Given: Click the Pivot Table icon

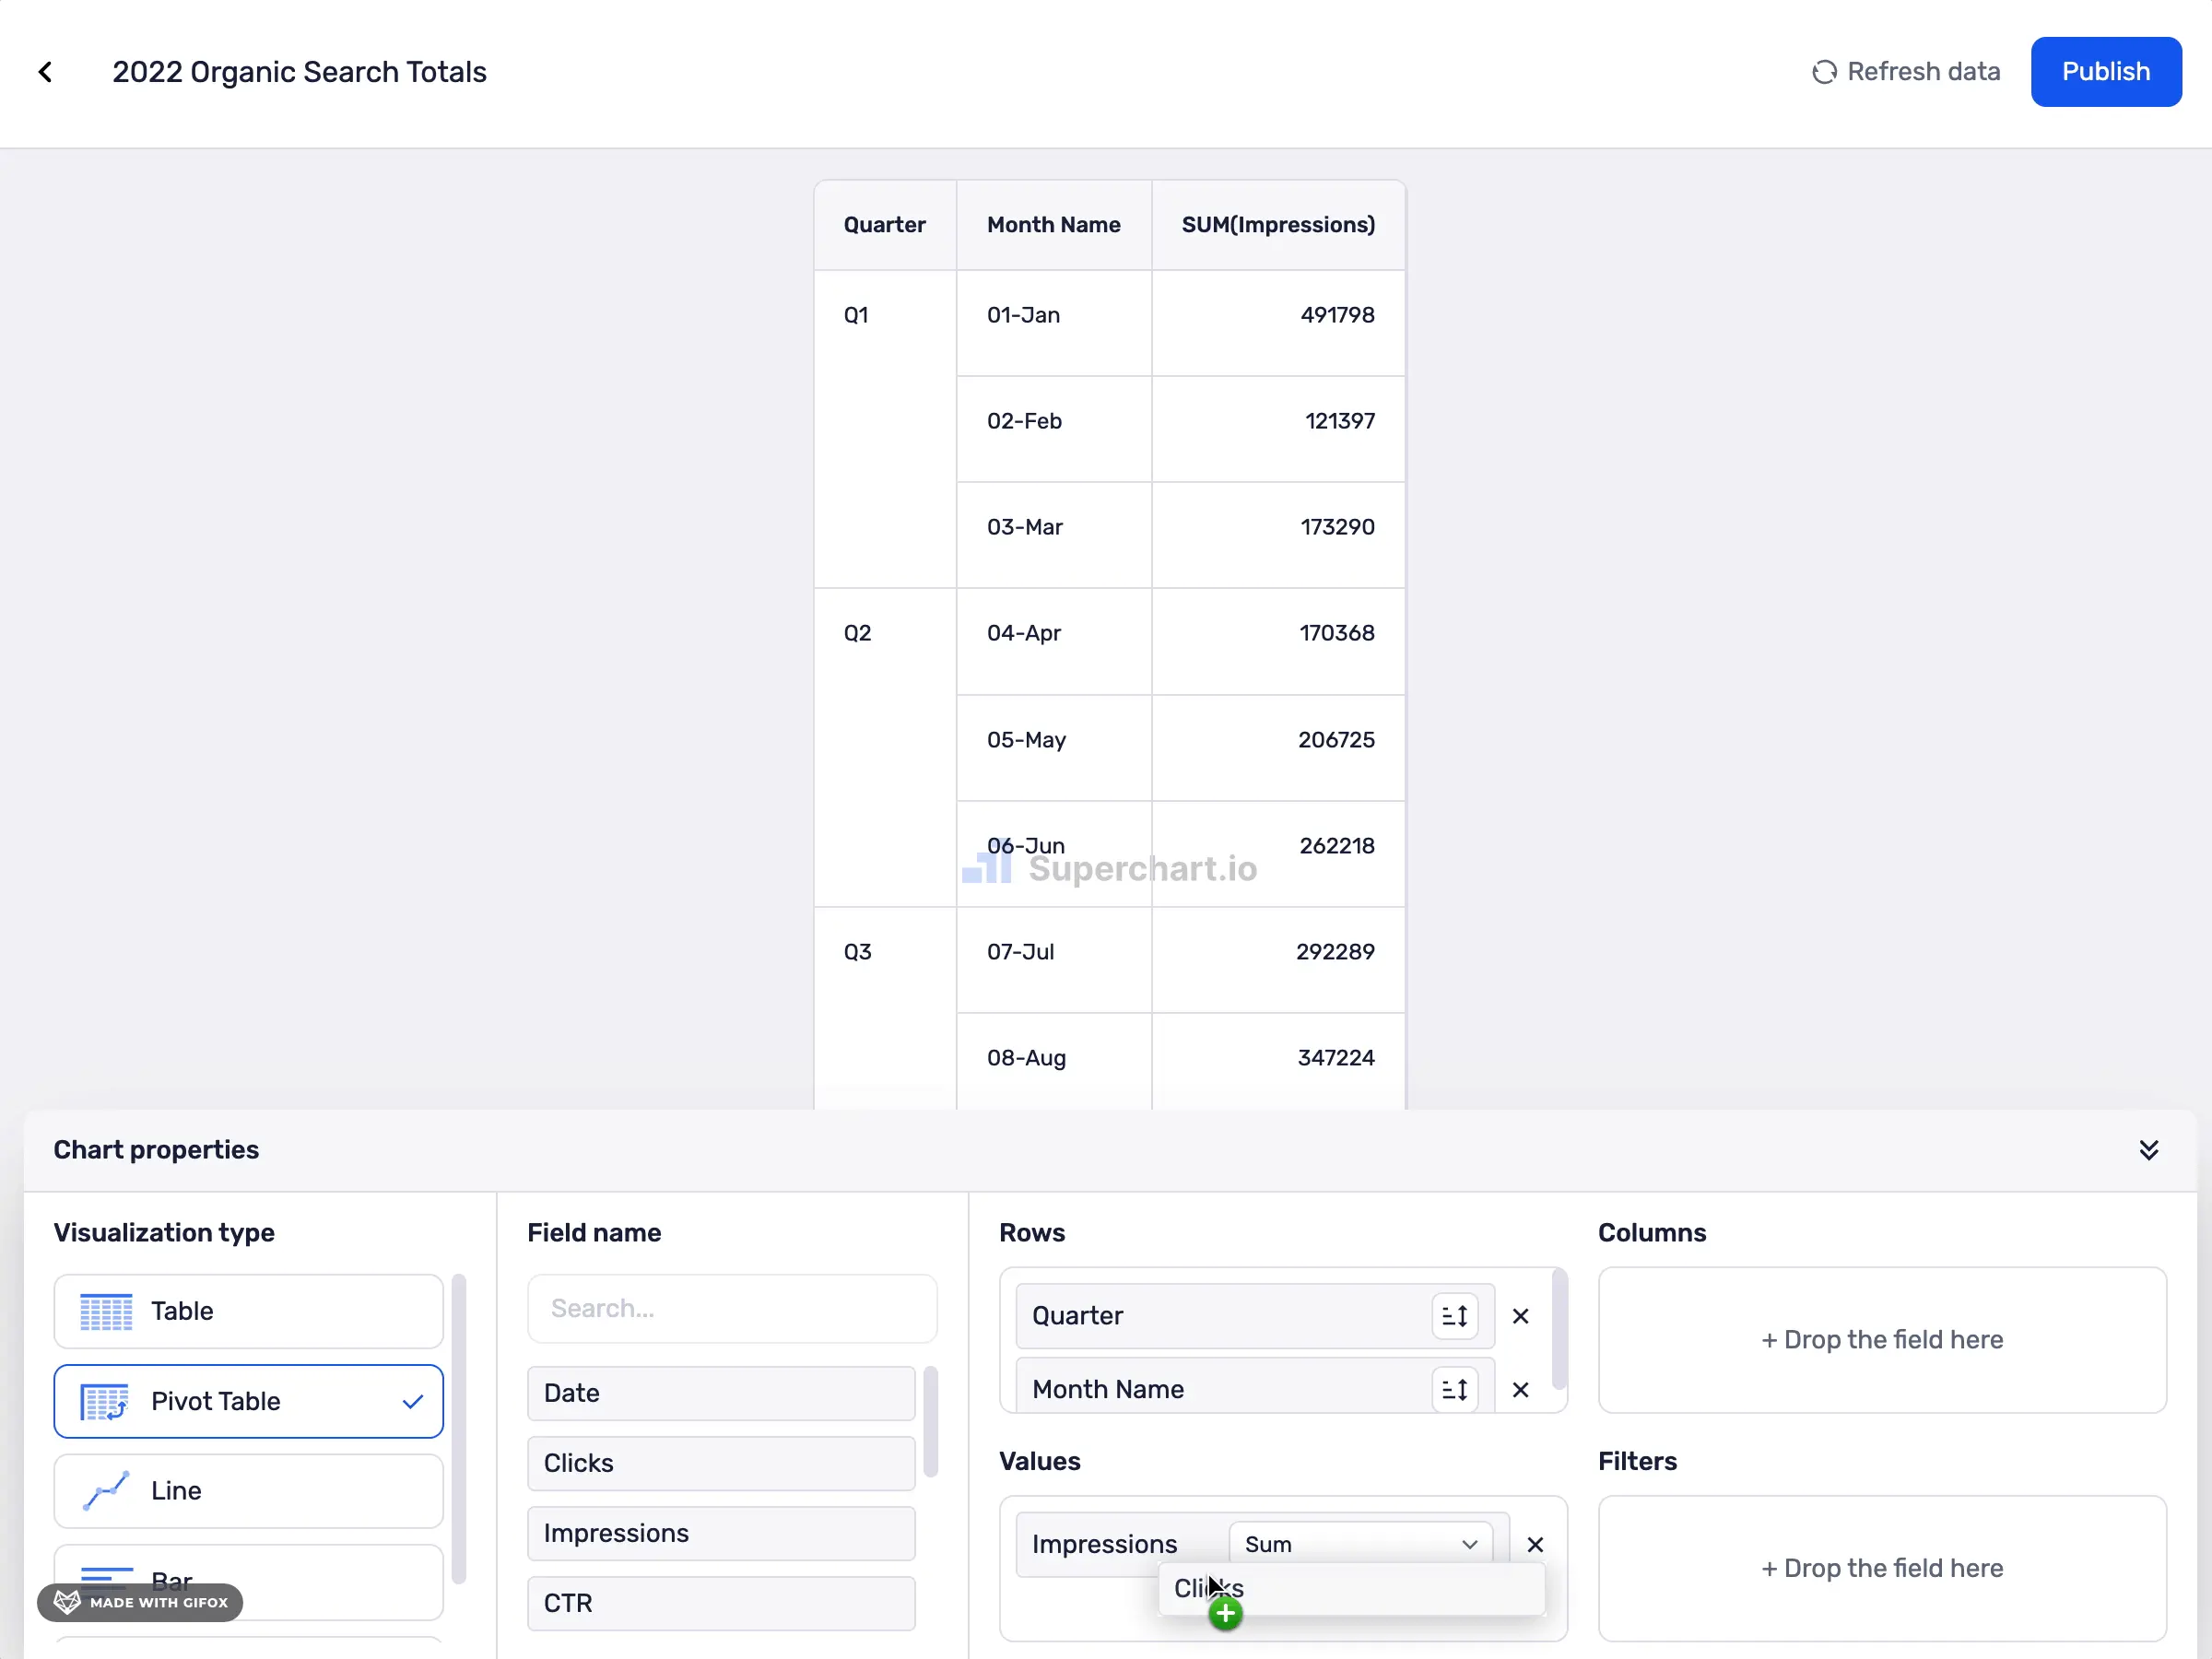Looking at the screenshot, I should tap(105, 1402).
